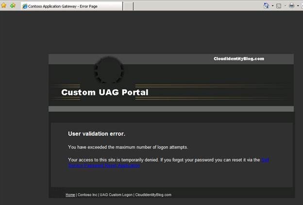Click the User validation error heading
This screenshot has height=205, width=303.
[96, 133]
